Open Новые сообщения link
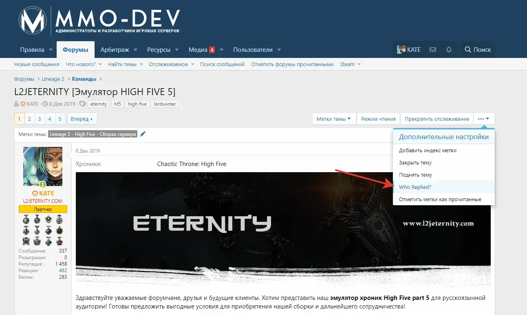 (37, 64)
